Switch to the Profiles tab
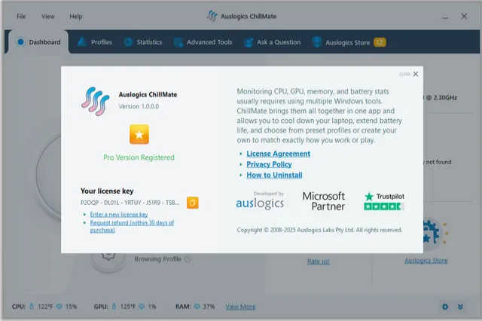 click(95, 41)
